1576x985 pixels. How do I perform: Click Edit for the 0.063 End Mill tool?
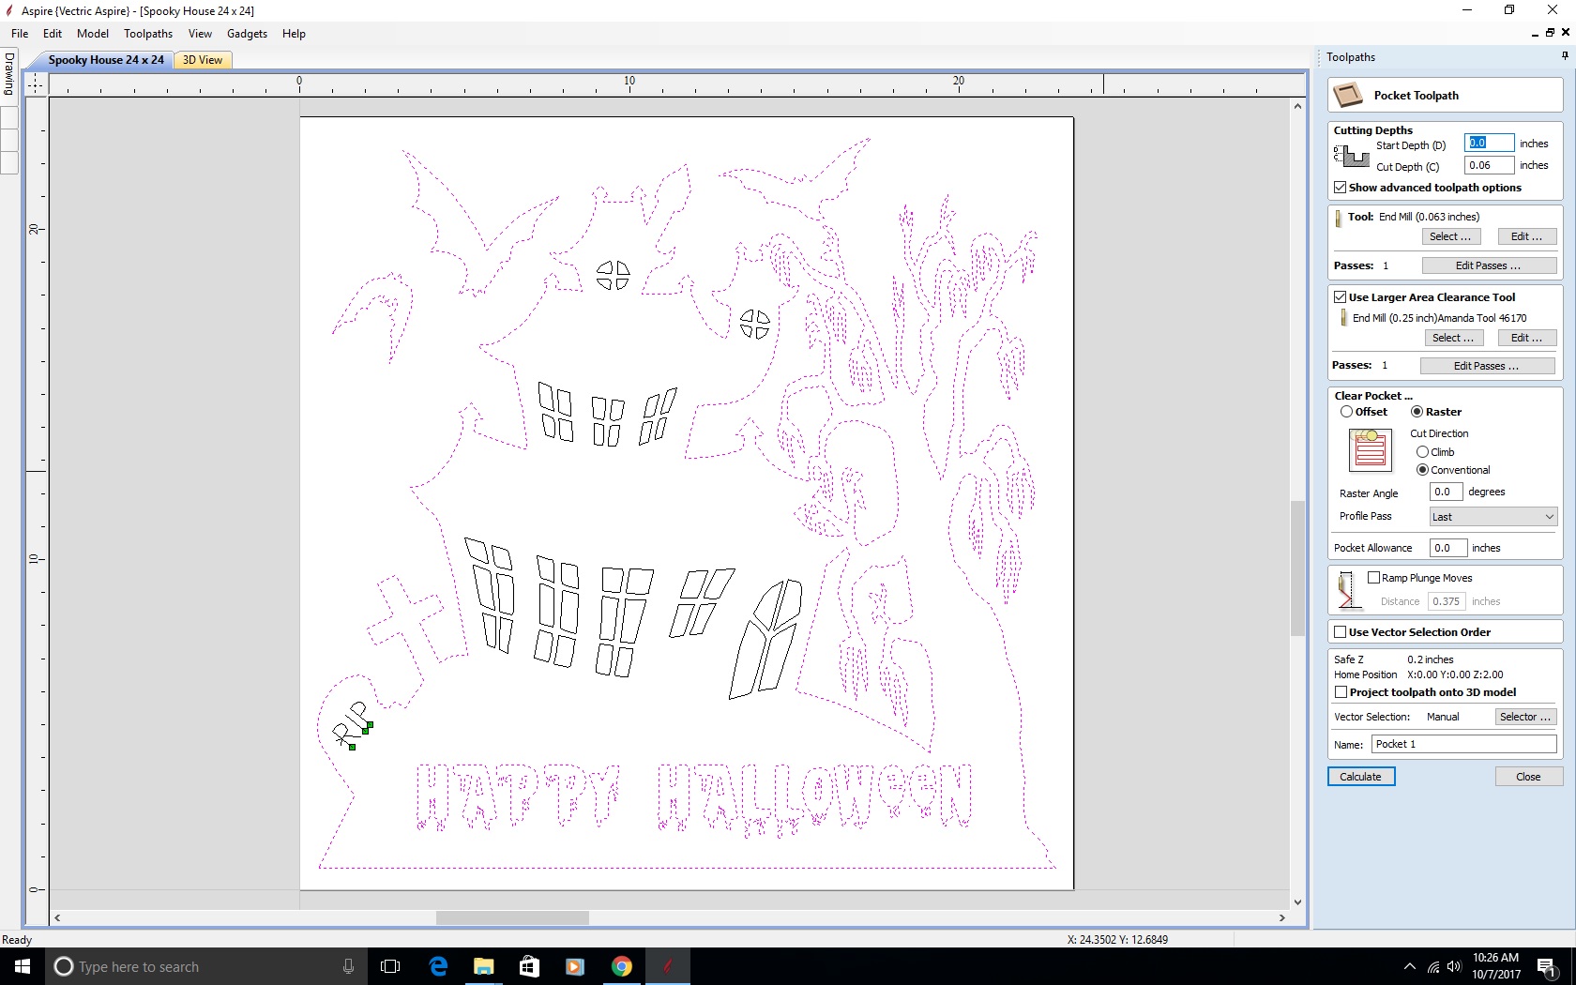1527,236
